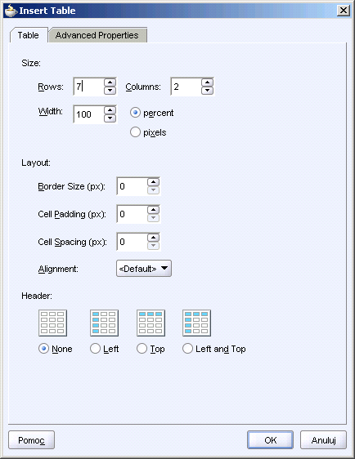The width and height of the screenshot is (355, 459).
Task: Increase Cell Spacing with up arrow
Action: [153, 238]
